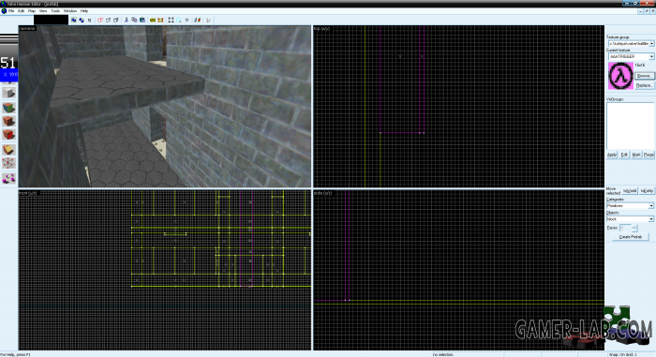Click the Paste clipboard icon in toolbar
Viewport: 656px width, 357px height.
[x=142, y=20]
